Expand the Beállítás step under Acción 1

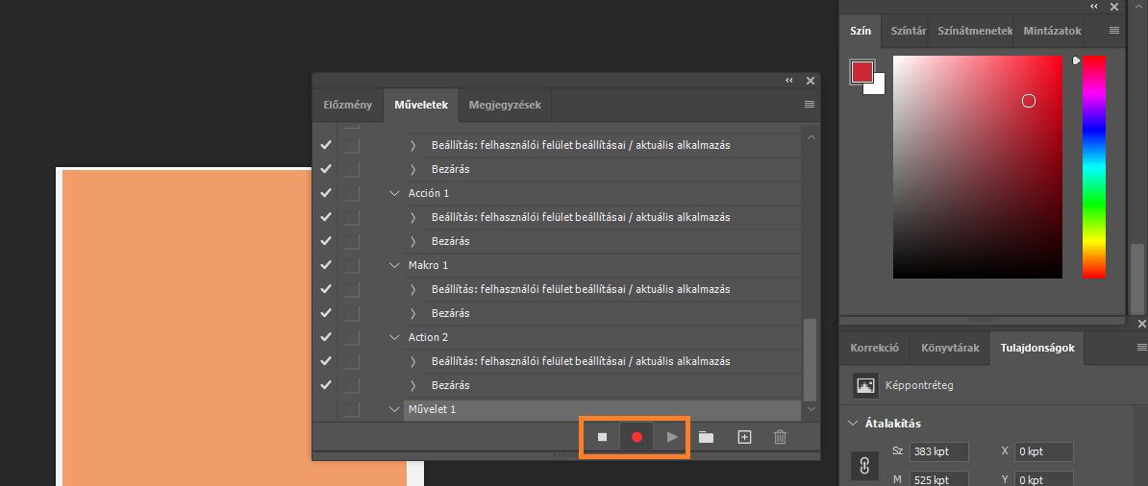tap(412, 217)
